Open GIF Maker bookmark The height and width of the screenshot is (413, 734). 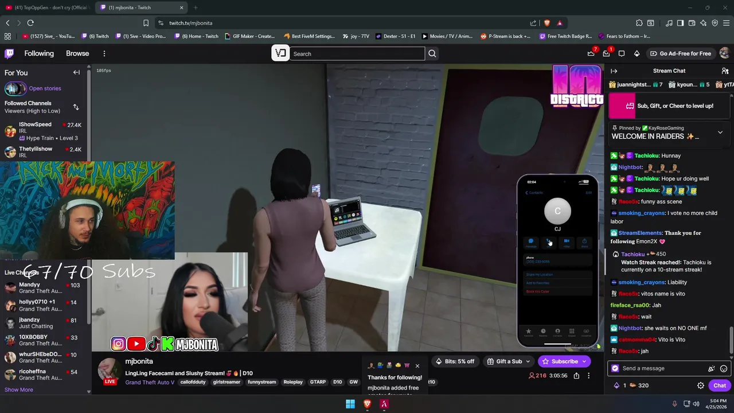[x=249, y=36]
